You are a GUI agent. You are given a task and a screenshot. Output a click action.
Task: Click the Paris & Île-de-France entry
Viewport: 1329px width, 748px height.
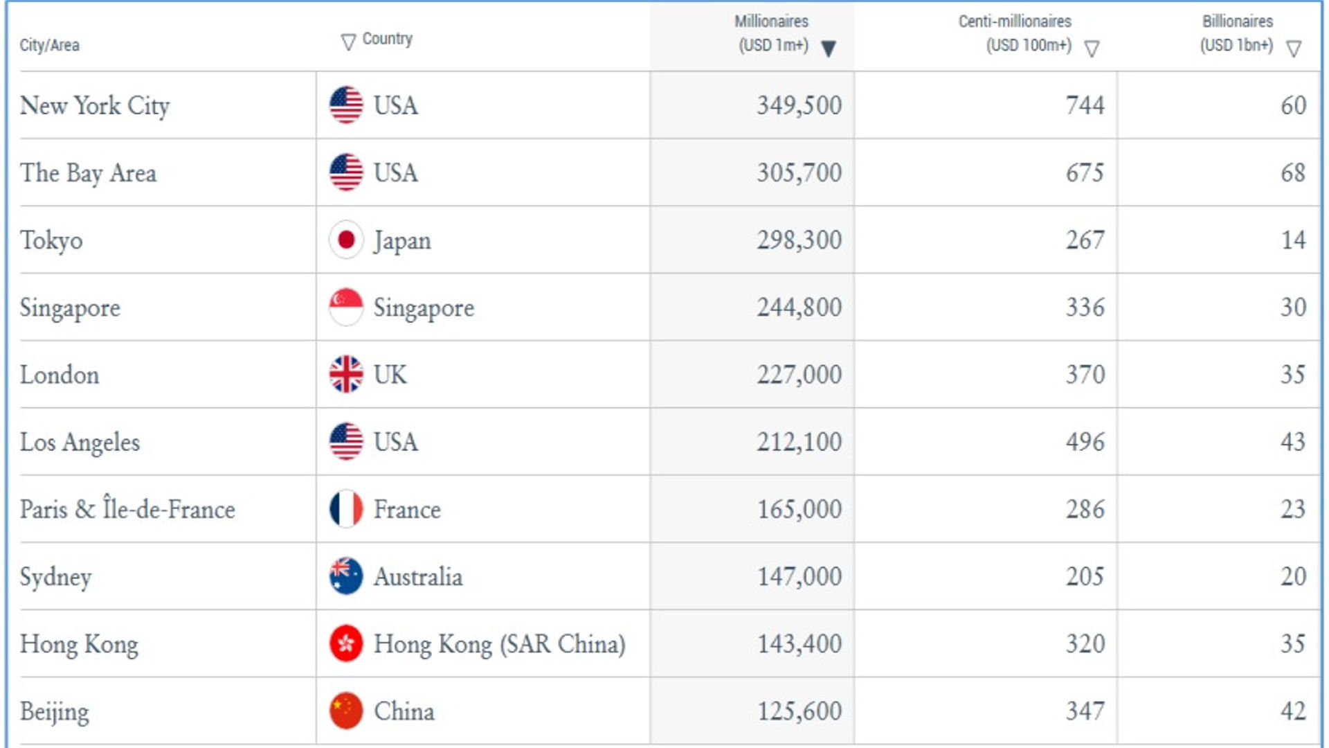tap(127, 509)
